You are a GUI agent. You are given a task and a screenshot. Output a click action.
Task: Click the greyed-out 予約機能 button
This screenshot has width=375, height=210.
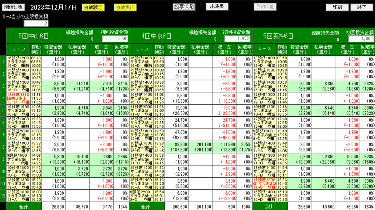(265, 7)
